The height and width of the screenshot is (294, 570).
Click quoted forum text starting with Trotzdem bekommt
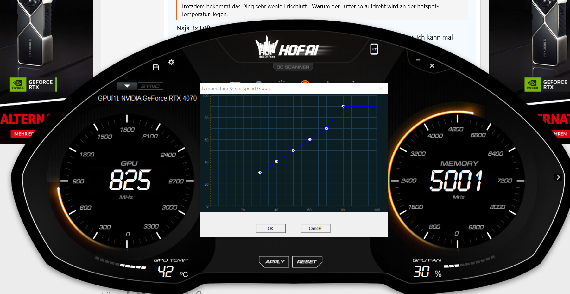(x=310, y=10)
